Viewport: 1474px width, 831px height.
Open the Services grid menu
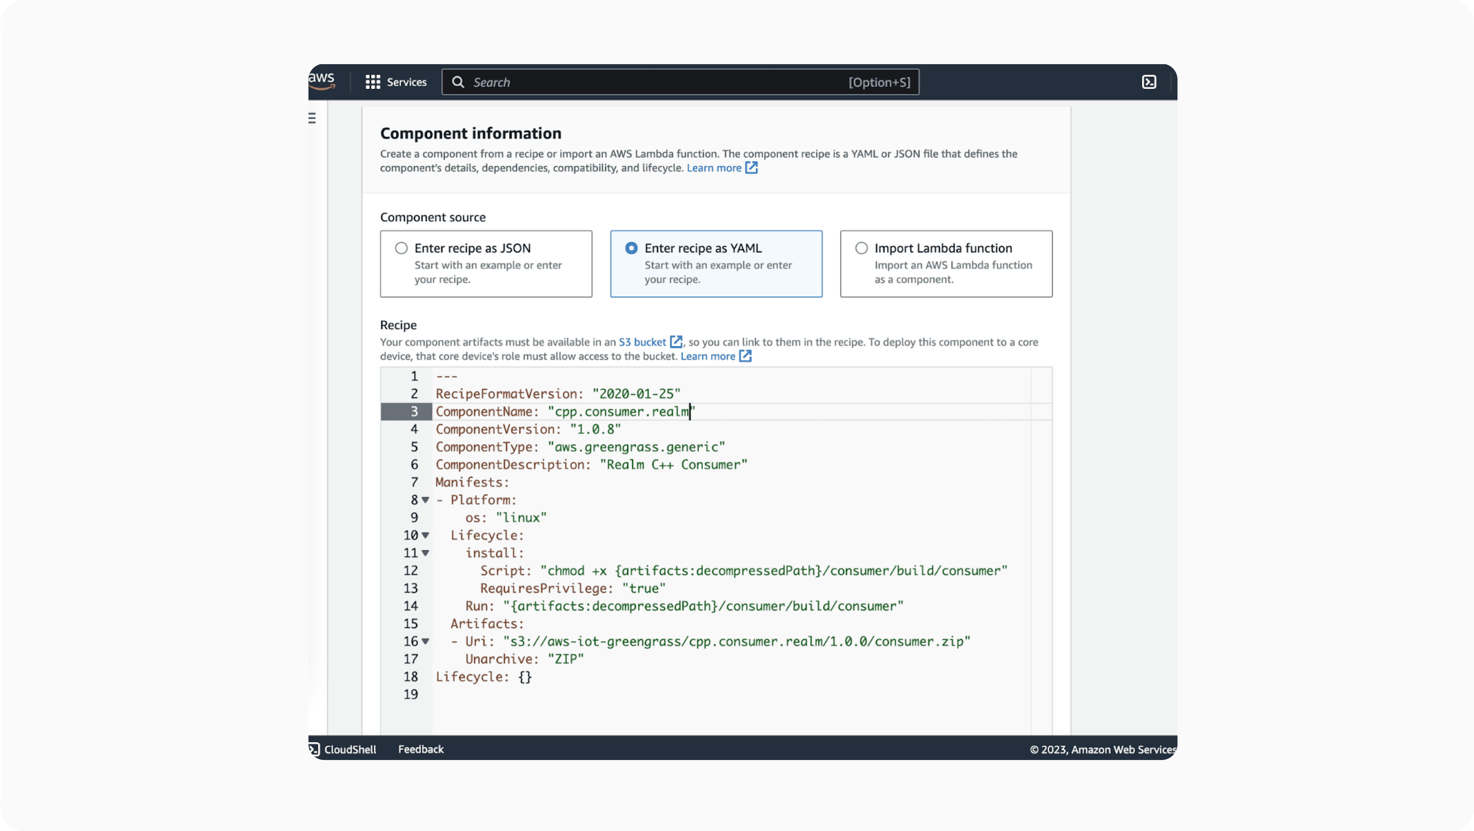point(373,82)
